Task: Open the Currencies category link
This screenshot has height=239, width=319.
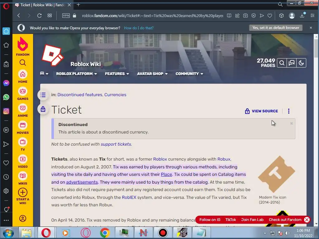Action: coord(115,95)
